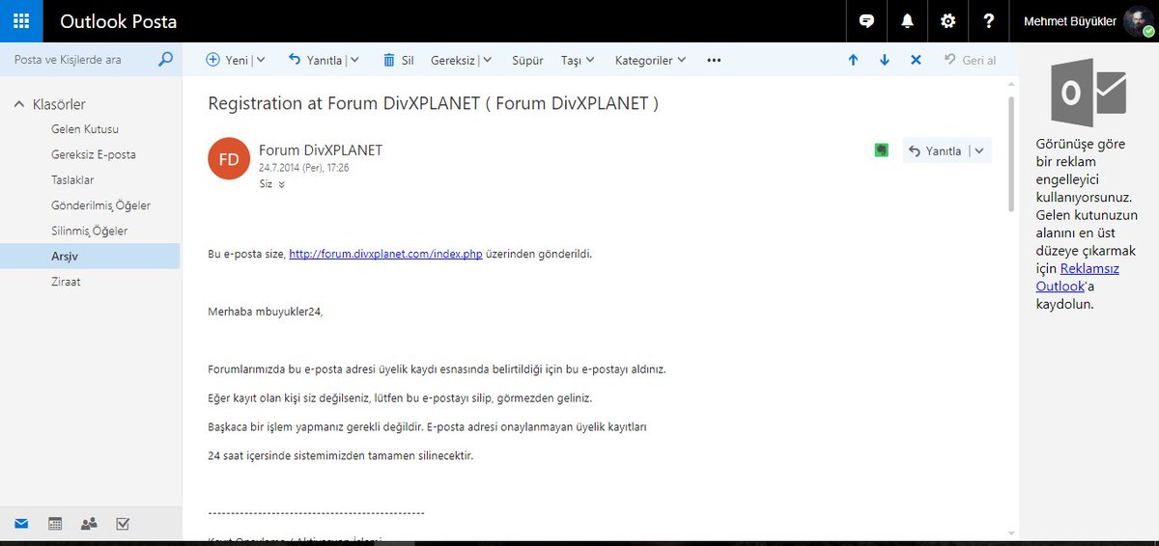
Task: Click the Outlook logo in ad panel
Action: [x=1088, y=94]
